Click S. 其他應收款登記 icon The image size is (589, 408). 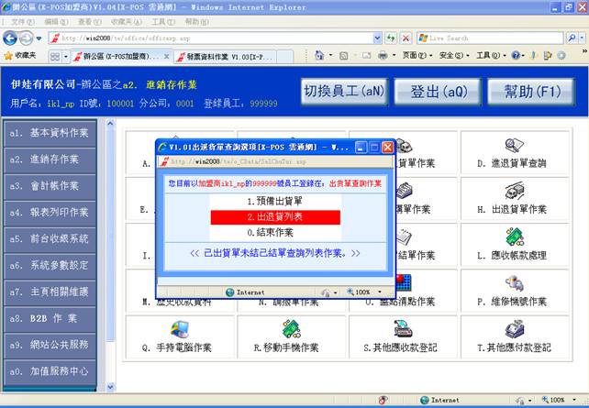tap(399, 330)
